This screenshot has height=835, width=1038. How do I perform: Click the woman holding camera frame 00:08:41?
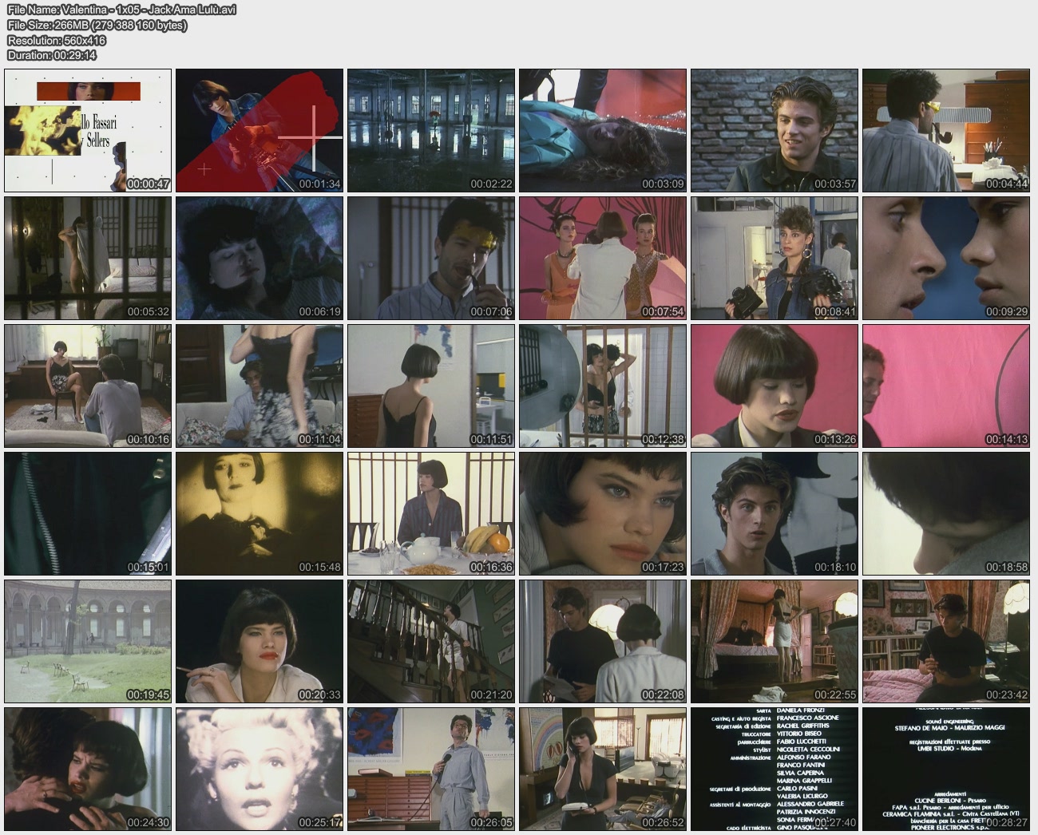point(775,258)
